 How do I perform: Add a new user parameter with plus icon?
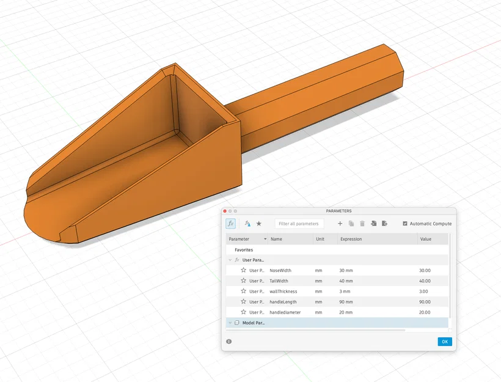[x=340, y=224]
